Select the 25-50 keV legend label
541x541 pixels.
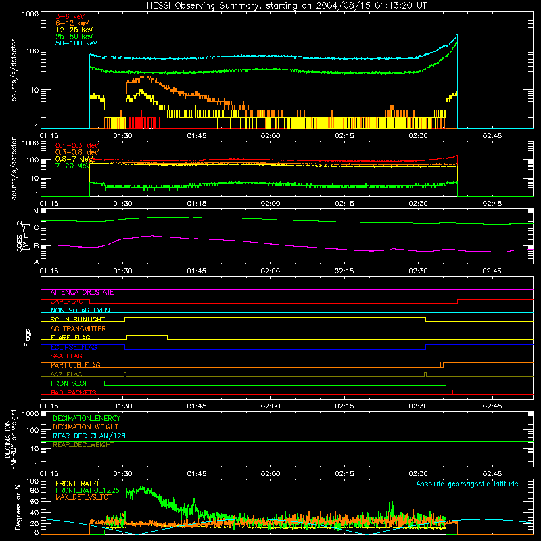[74, 37]
